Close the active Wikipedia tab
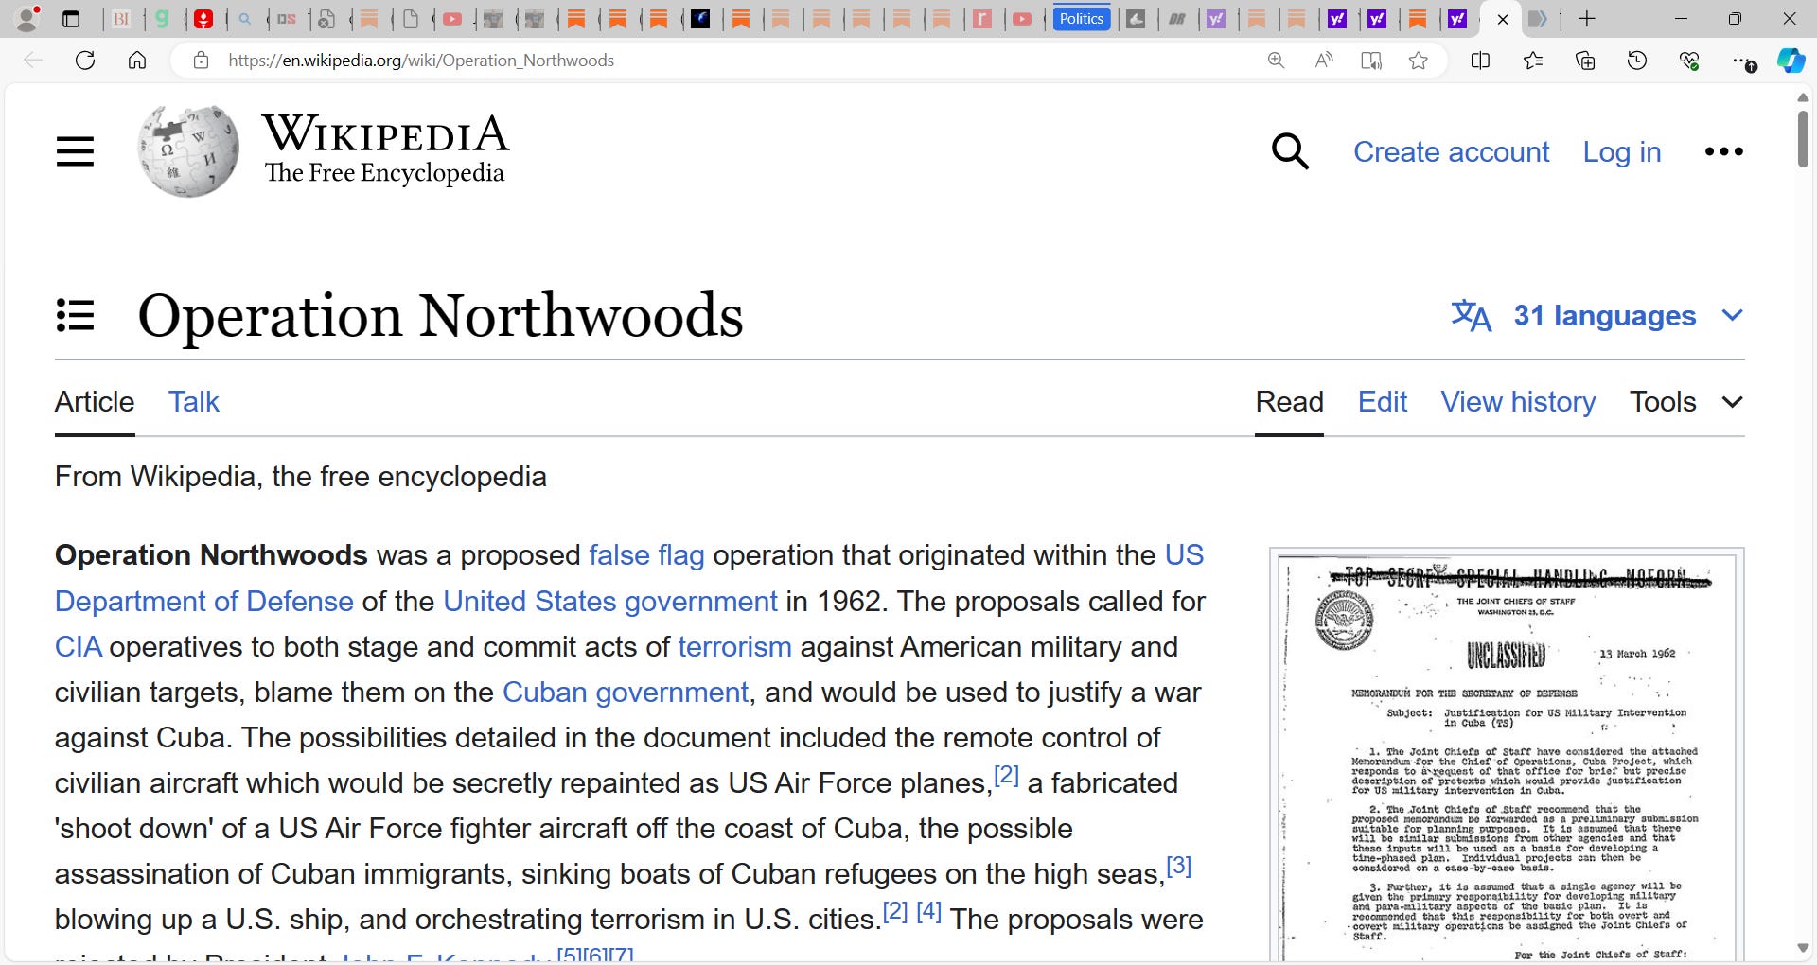Screen dimensions: 1817x965 1502,19
